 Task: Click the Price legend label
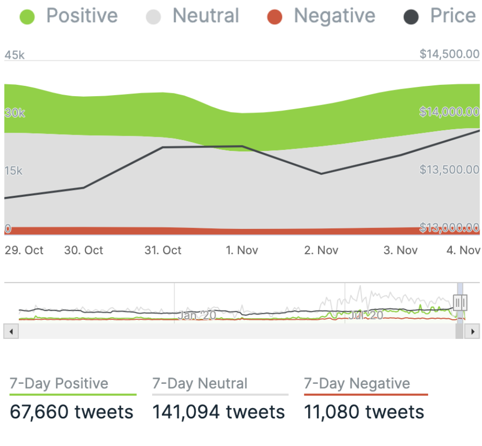click(x=452, y=16)
